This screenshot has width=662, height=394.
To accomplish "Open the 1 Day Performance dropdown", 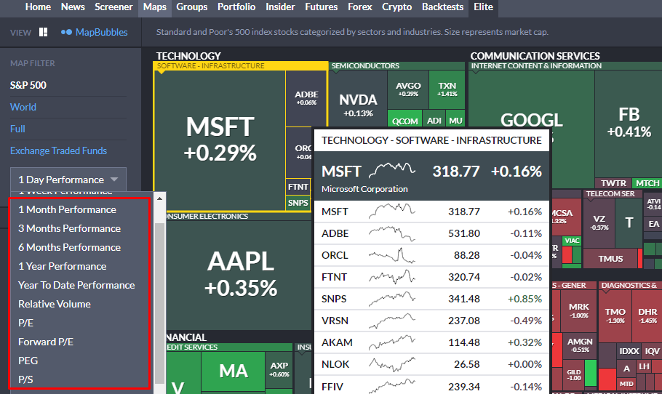I will [68, 180].
